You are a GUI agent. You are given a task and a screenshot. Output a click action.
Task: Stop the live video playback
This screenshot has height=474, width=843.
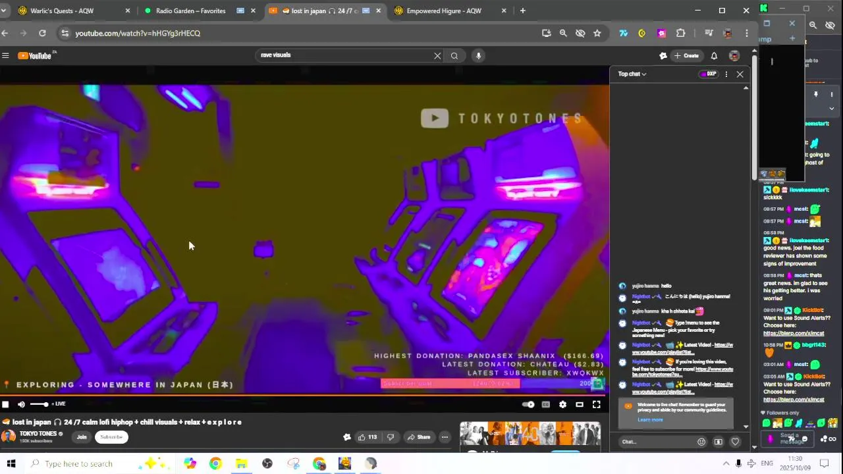click(x=5, y=404)
